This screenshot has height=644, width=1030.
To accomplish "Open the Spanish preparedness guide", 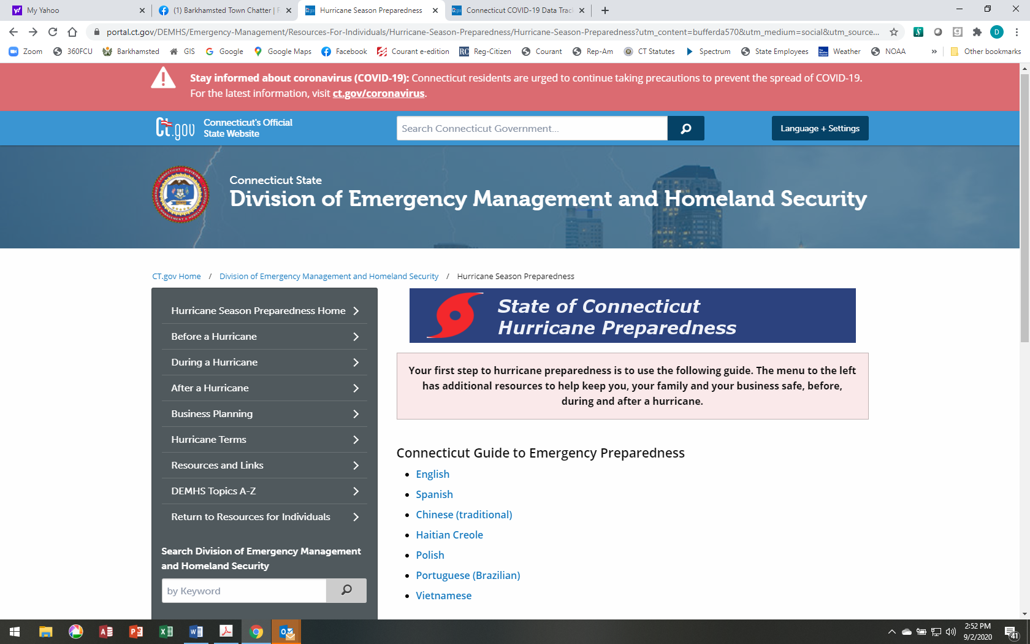I will tap(434, 494).
